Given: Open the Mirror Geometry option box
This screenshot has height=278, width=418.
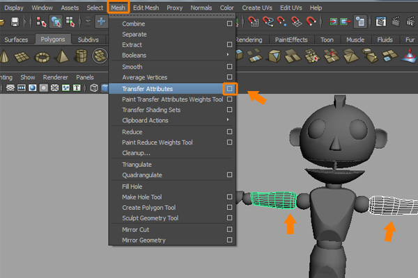Looking at the screenshot, I should (230, 240).
